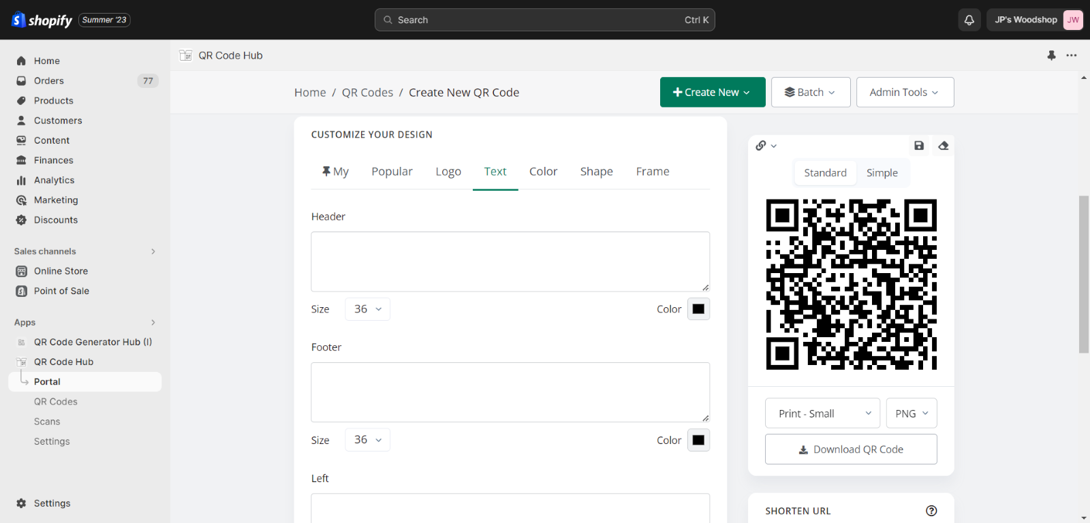1090x523 pixels.
Task: Select Simple preview mode
Action: (x=882, y=173)
